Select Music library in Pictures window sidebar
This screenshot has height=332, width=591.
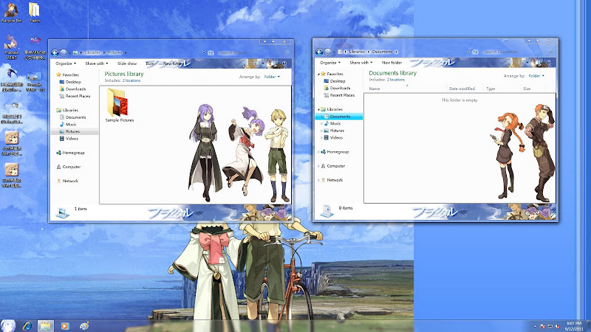click(x=68, y=124)
